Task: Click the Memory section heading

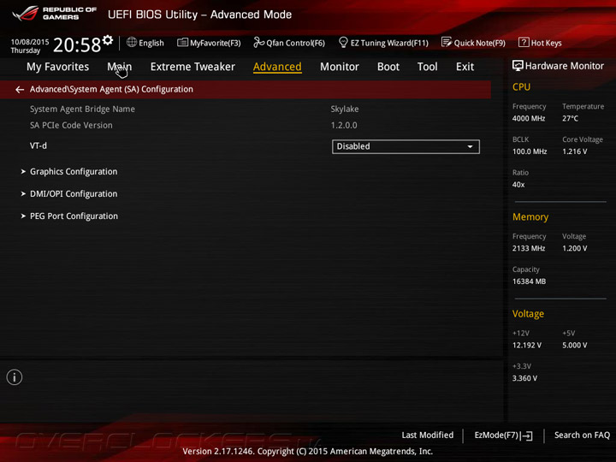Action: (x=530, y=216)
